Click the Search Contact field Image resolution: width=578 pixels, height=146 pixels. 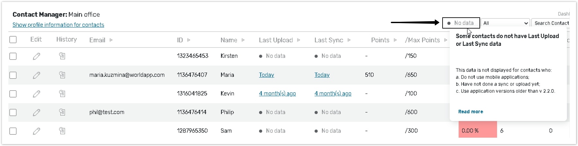click(551, 23)
